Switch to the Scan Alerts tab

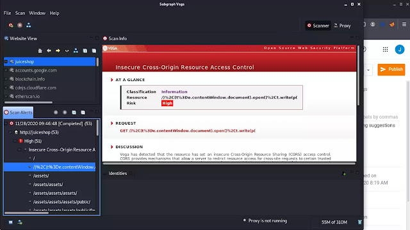pyautogui.click(x=18, y=112)
